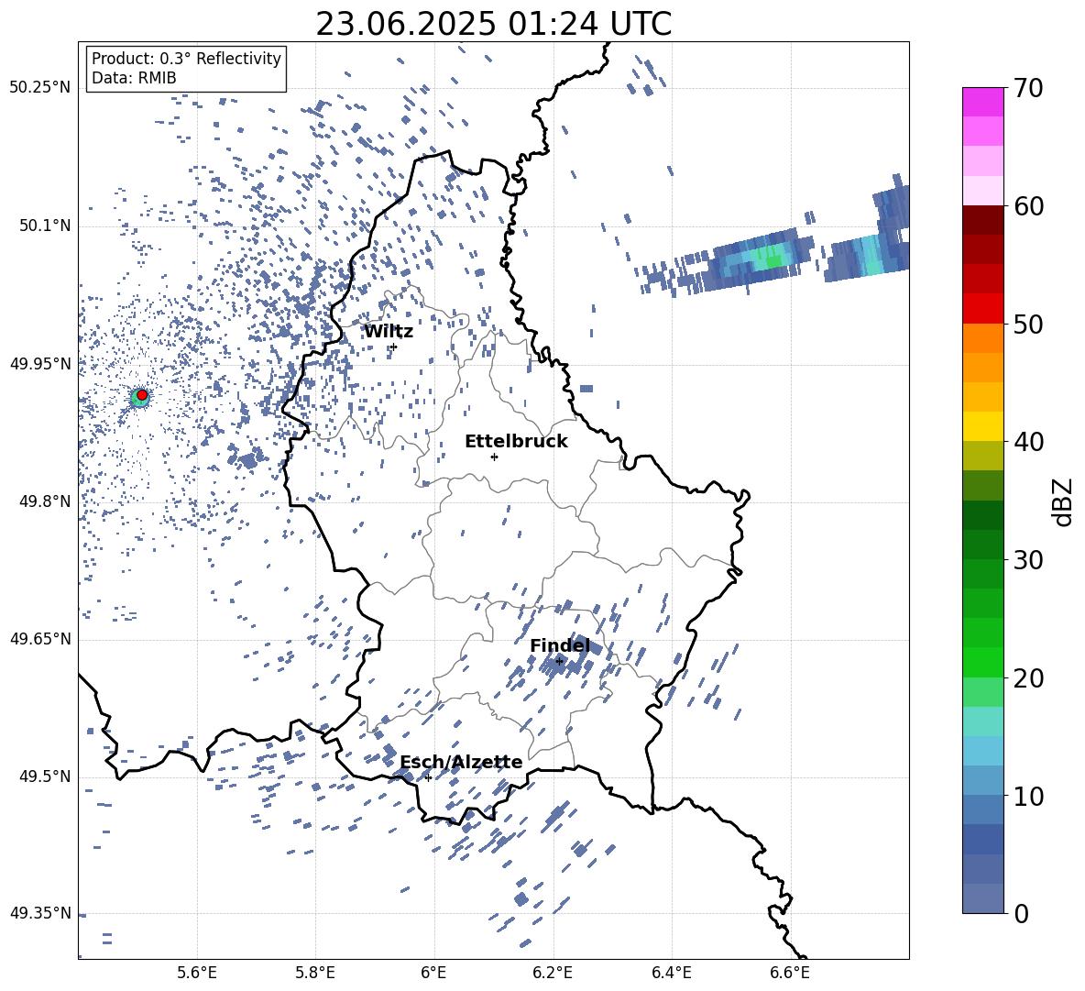
Task: Click the timestamp title 23.06.2025 01:24 UTC
Action: pyautogui.click(x=493, y=24)
